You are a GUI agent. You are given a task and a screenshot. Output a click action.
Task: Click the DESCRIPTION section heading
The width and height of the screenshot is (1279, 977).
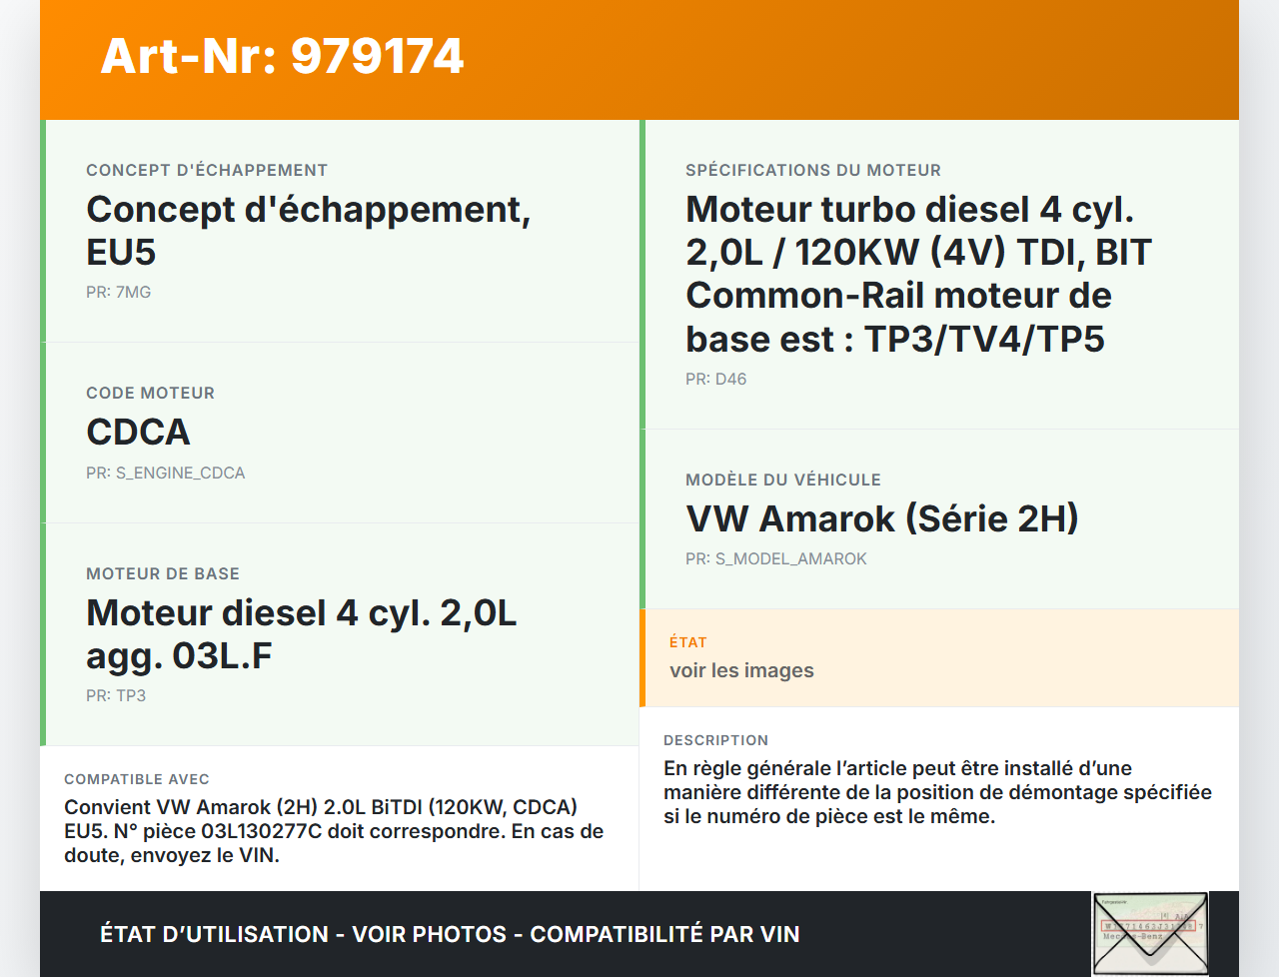pyautogui.click(x=716, y=740)
